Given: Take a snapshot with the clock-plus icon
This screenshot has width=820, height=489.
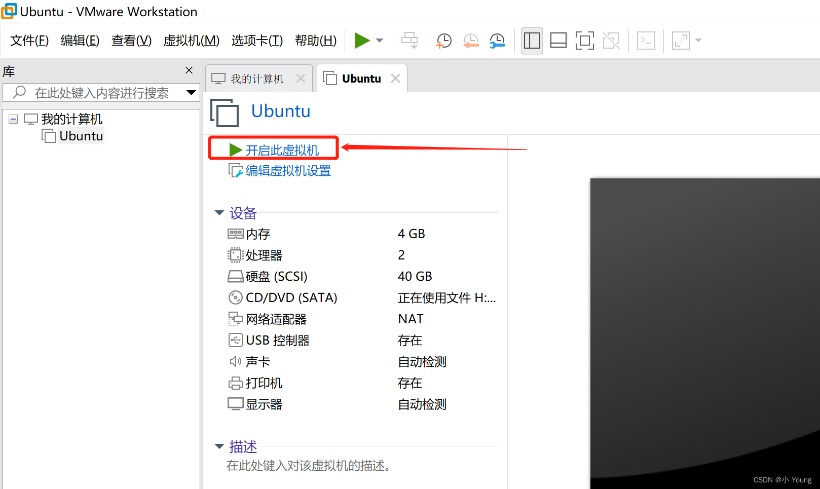Looking at the screenshot, I should [444, 41].
